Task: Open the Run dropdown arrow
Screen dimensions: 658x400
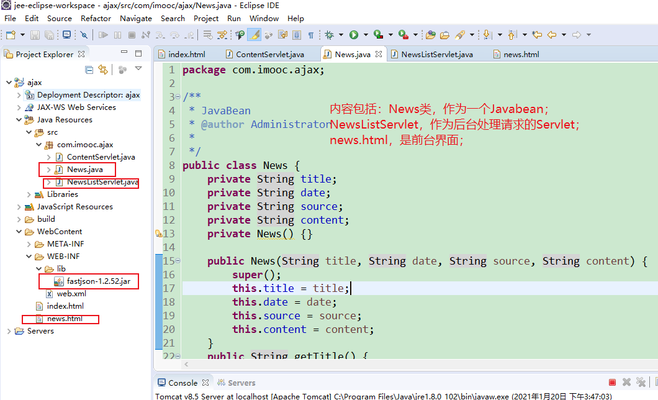Action: (x=366, y=35)
